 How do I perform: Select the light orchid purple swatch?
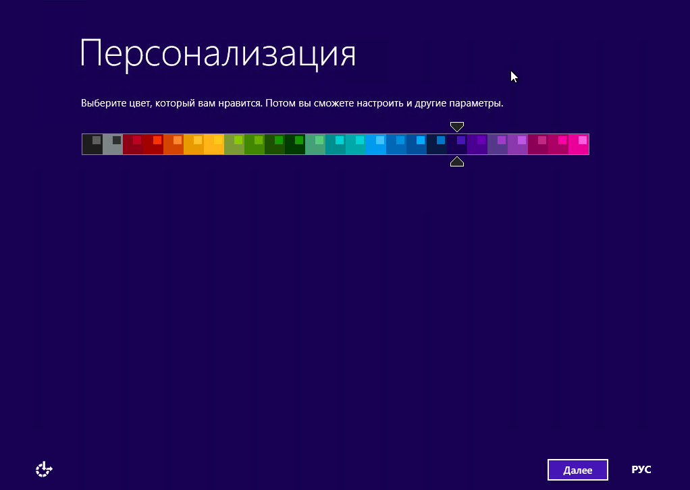517,144
